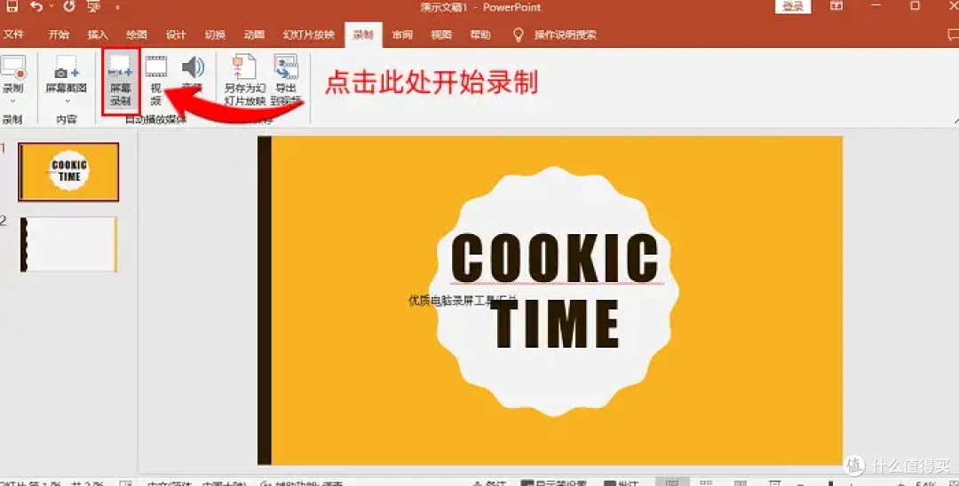The image size is (959, 486).
Task: Expand the 屏幕截图 dropdown arrow
Action: 67,101
